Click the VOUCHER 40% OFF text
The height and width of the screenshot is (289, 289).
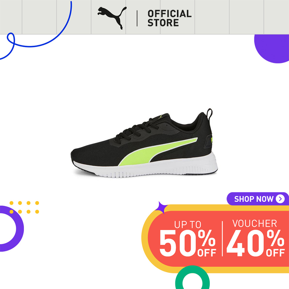point(255,238)
